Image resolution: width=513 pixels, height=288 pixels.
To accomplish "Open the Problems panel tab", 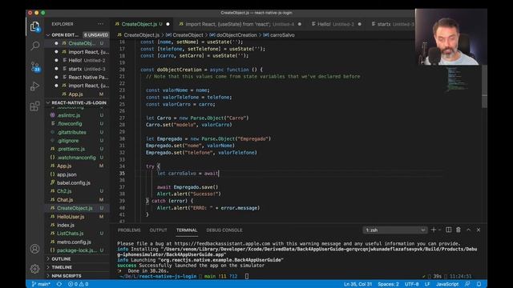I will (x=129, y=230).
